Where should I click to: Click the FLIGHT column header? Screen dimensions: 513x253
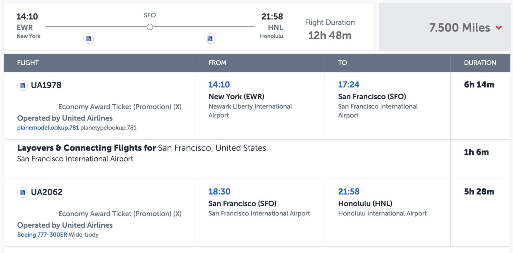(x=28, y=63)
